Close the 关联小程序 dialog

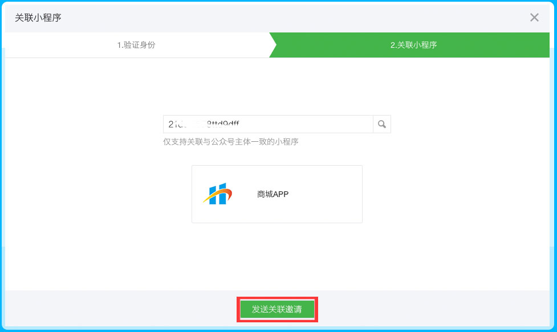click(534, 18)
